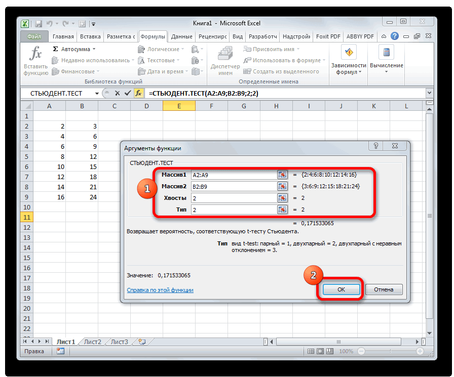Click the range selector icon next to Хвосты
This screenshot has width=454, height=377.
pyautogui.click(x=282, y=198)
